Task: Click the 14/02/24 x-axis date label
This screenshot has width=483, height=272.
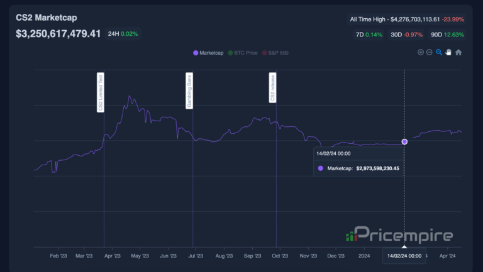Action: 404,256
